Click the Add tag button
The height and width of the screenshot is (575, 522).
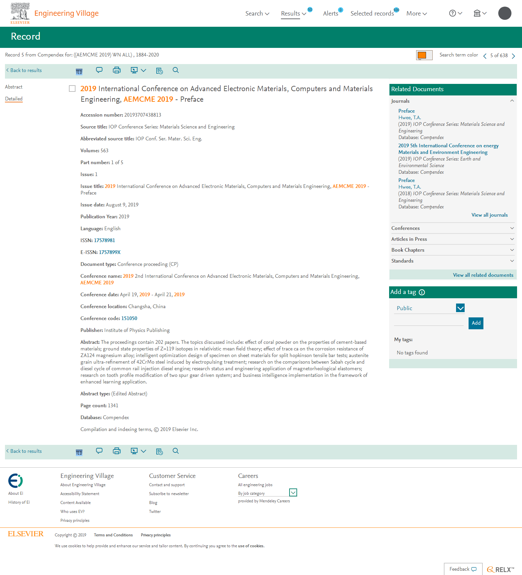[x=476, y=323]
